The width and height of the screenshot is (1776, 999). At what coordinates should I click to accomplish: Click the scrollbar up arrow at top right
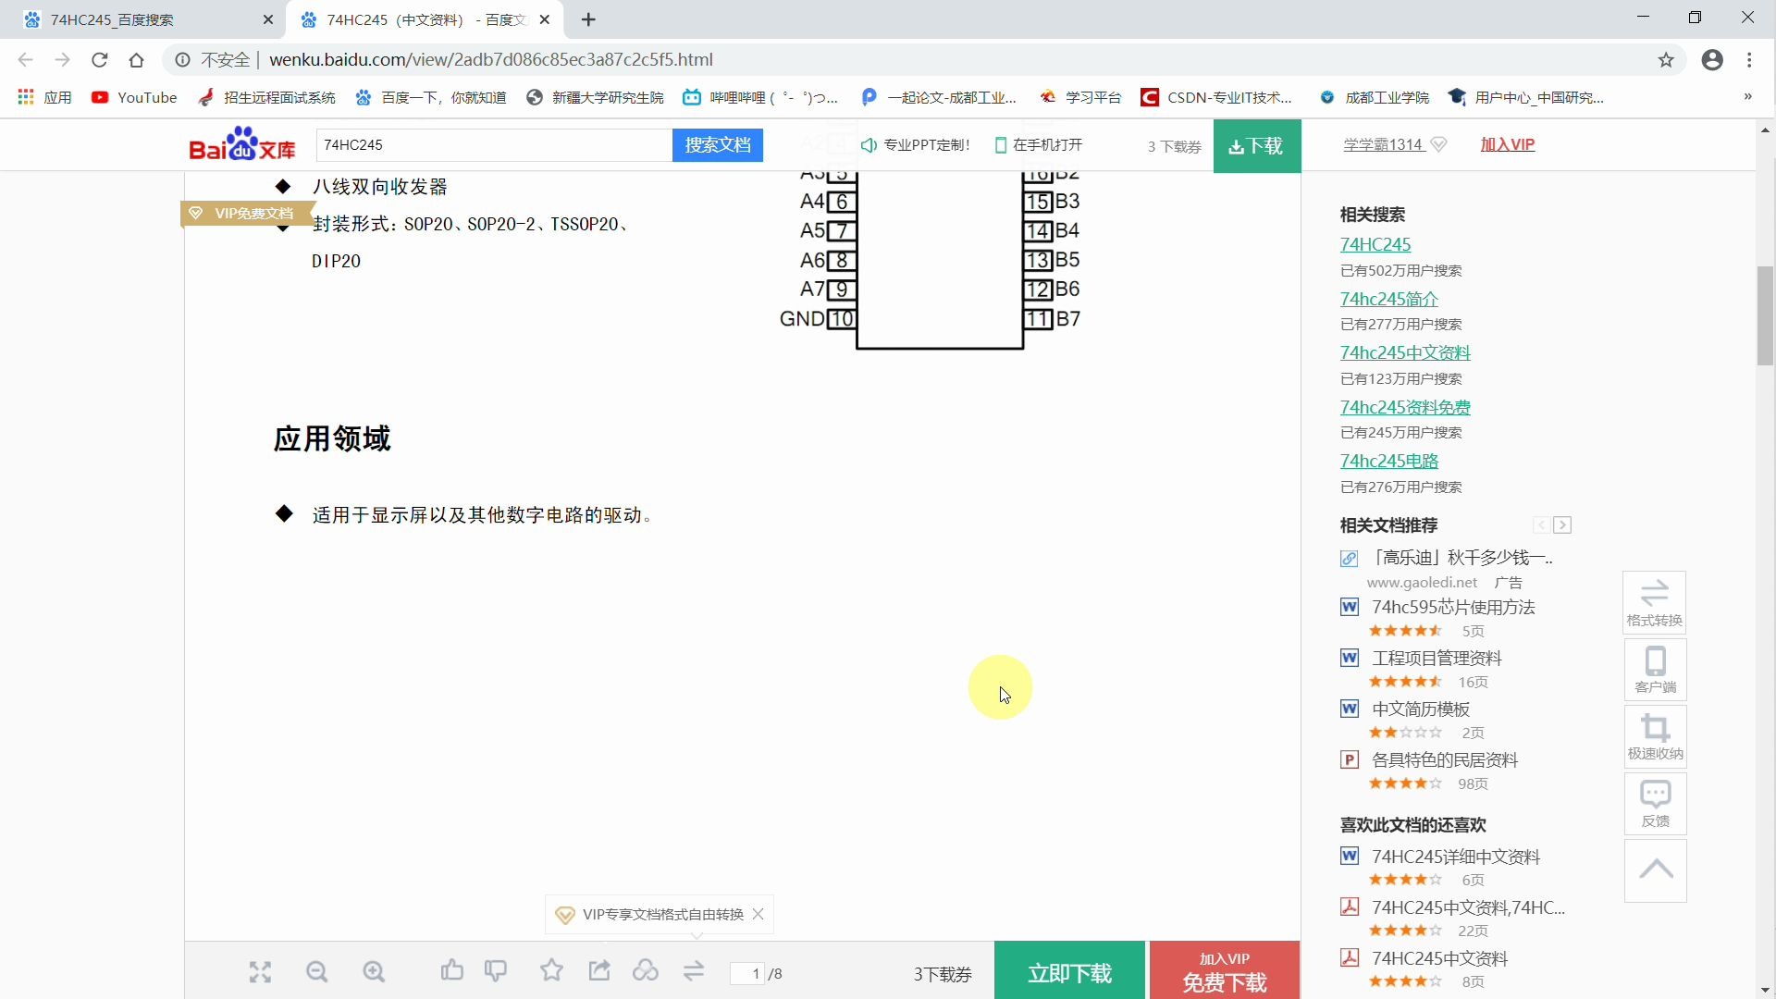click(x=1765, y=130)
